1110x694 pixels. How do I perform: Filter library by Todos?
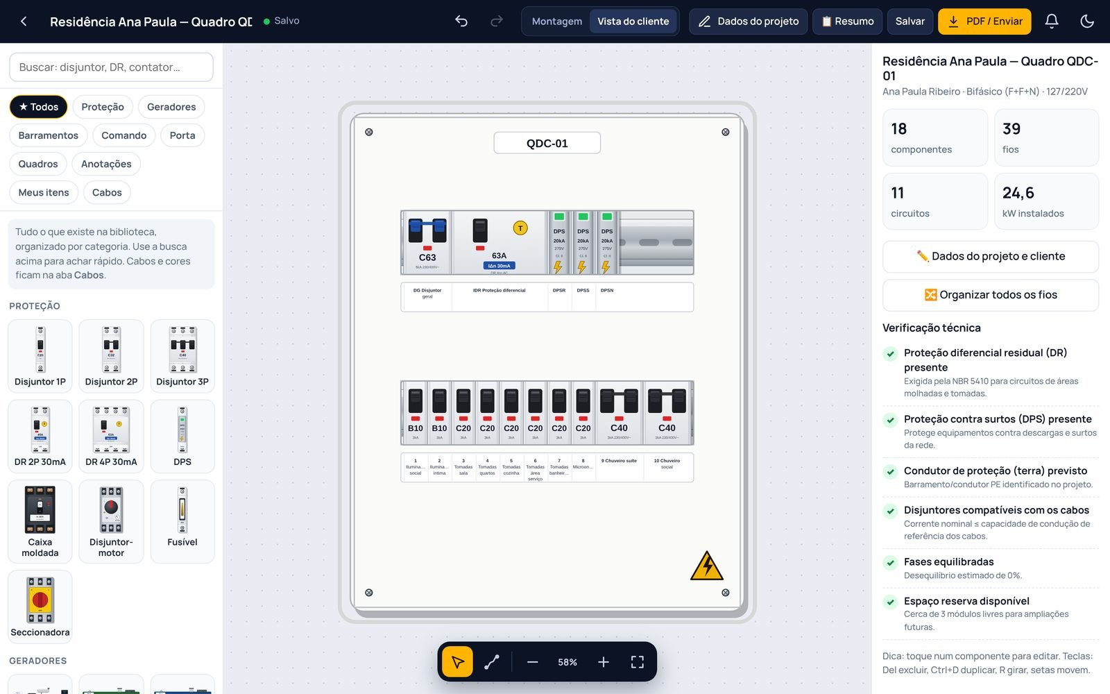coord(38,107)
